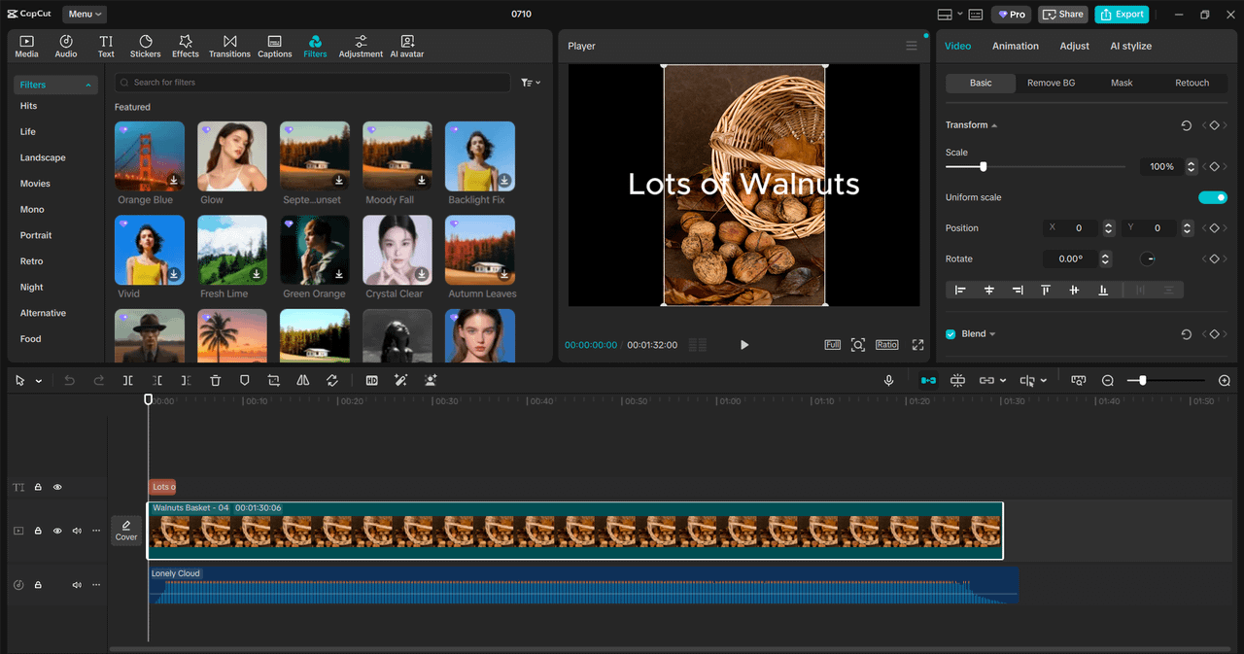Uncheck the Blend checkbox
This screenshot has width=1244, height=654.
tap(950, 334)
